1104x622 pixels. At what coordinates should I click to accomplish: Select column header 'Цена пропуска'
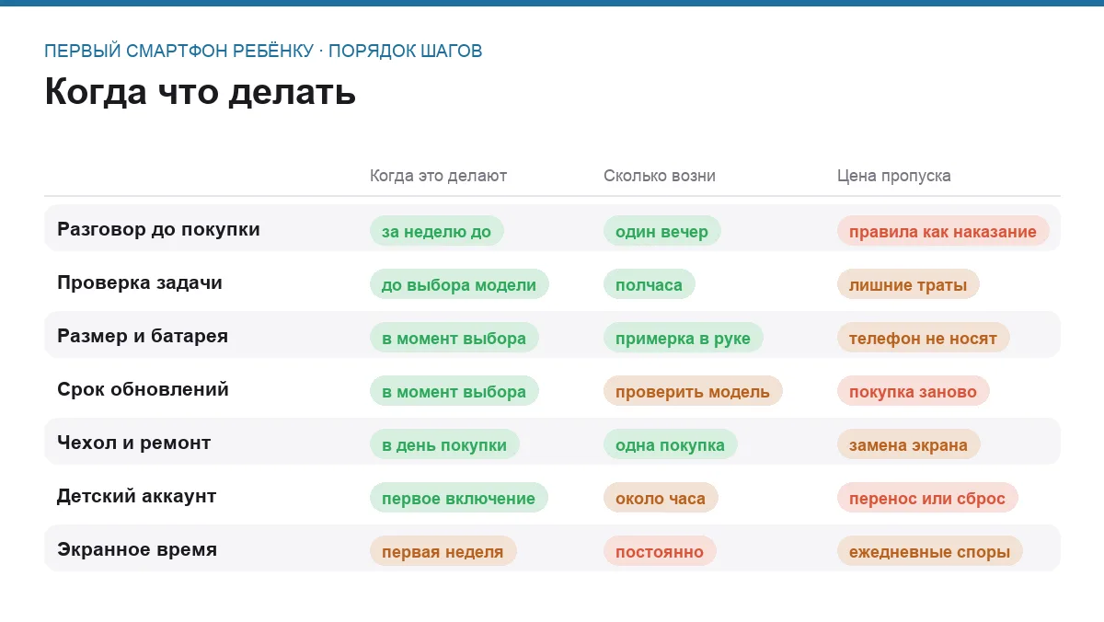pos(894,176)
